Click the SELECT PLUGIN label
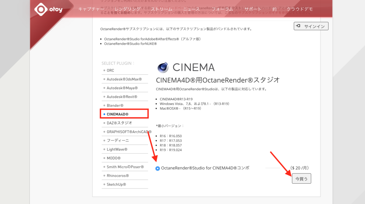 point(118,63)
